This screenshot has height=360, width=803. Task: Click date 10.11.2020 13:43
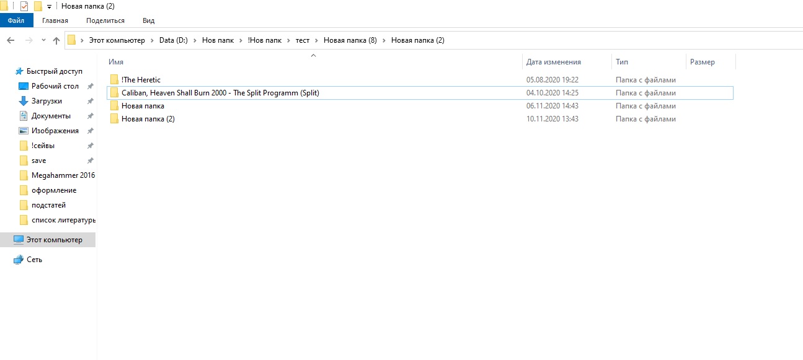(x=552, y=119)
